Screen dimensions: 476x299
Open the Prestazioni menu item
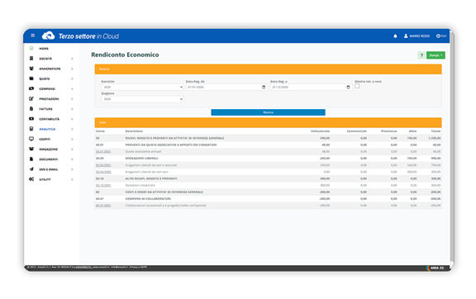click(49, 99)
